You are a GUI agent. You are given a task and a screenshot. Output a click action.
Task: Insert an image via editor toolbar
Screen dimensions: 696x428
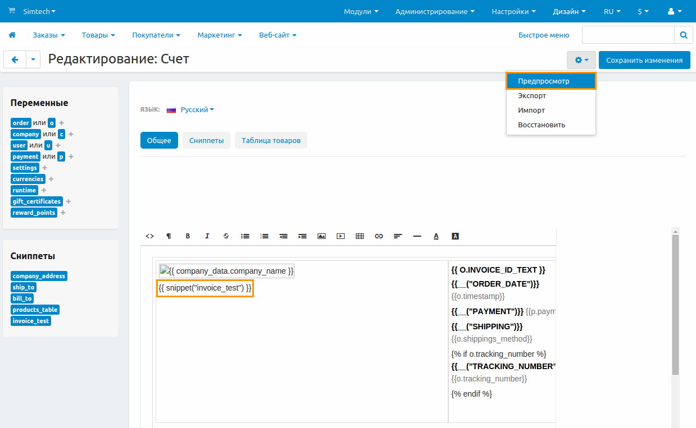(321, 236)
